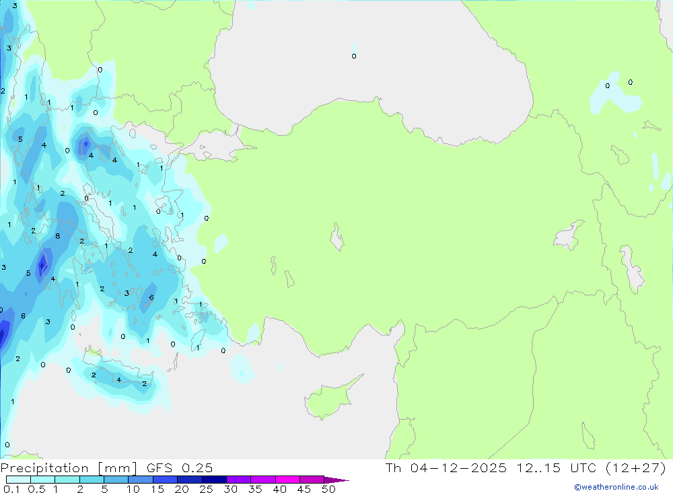
Task: Click the legend swatch between 5 and 10
Action: coord(116,480)
